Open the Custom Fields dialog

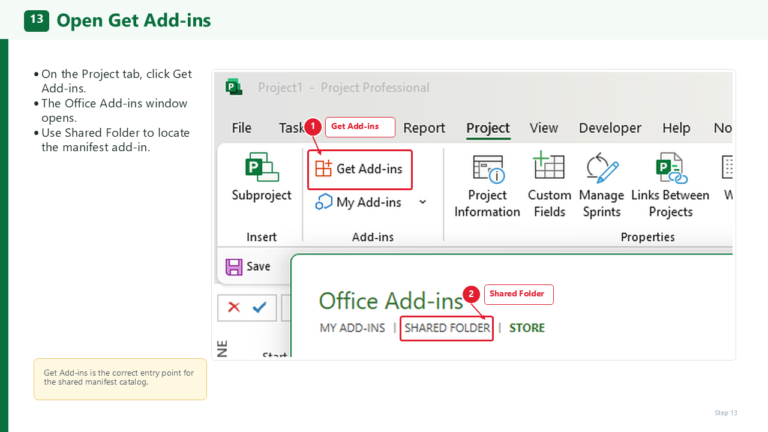[549, 186]
